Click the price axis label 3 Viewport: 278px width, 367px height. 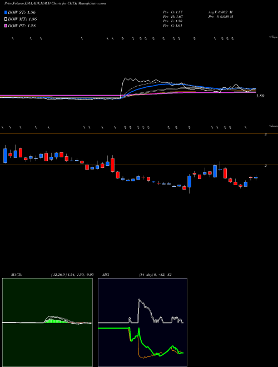tap(266, 135)
